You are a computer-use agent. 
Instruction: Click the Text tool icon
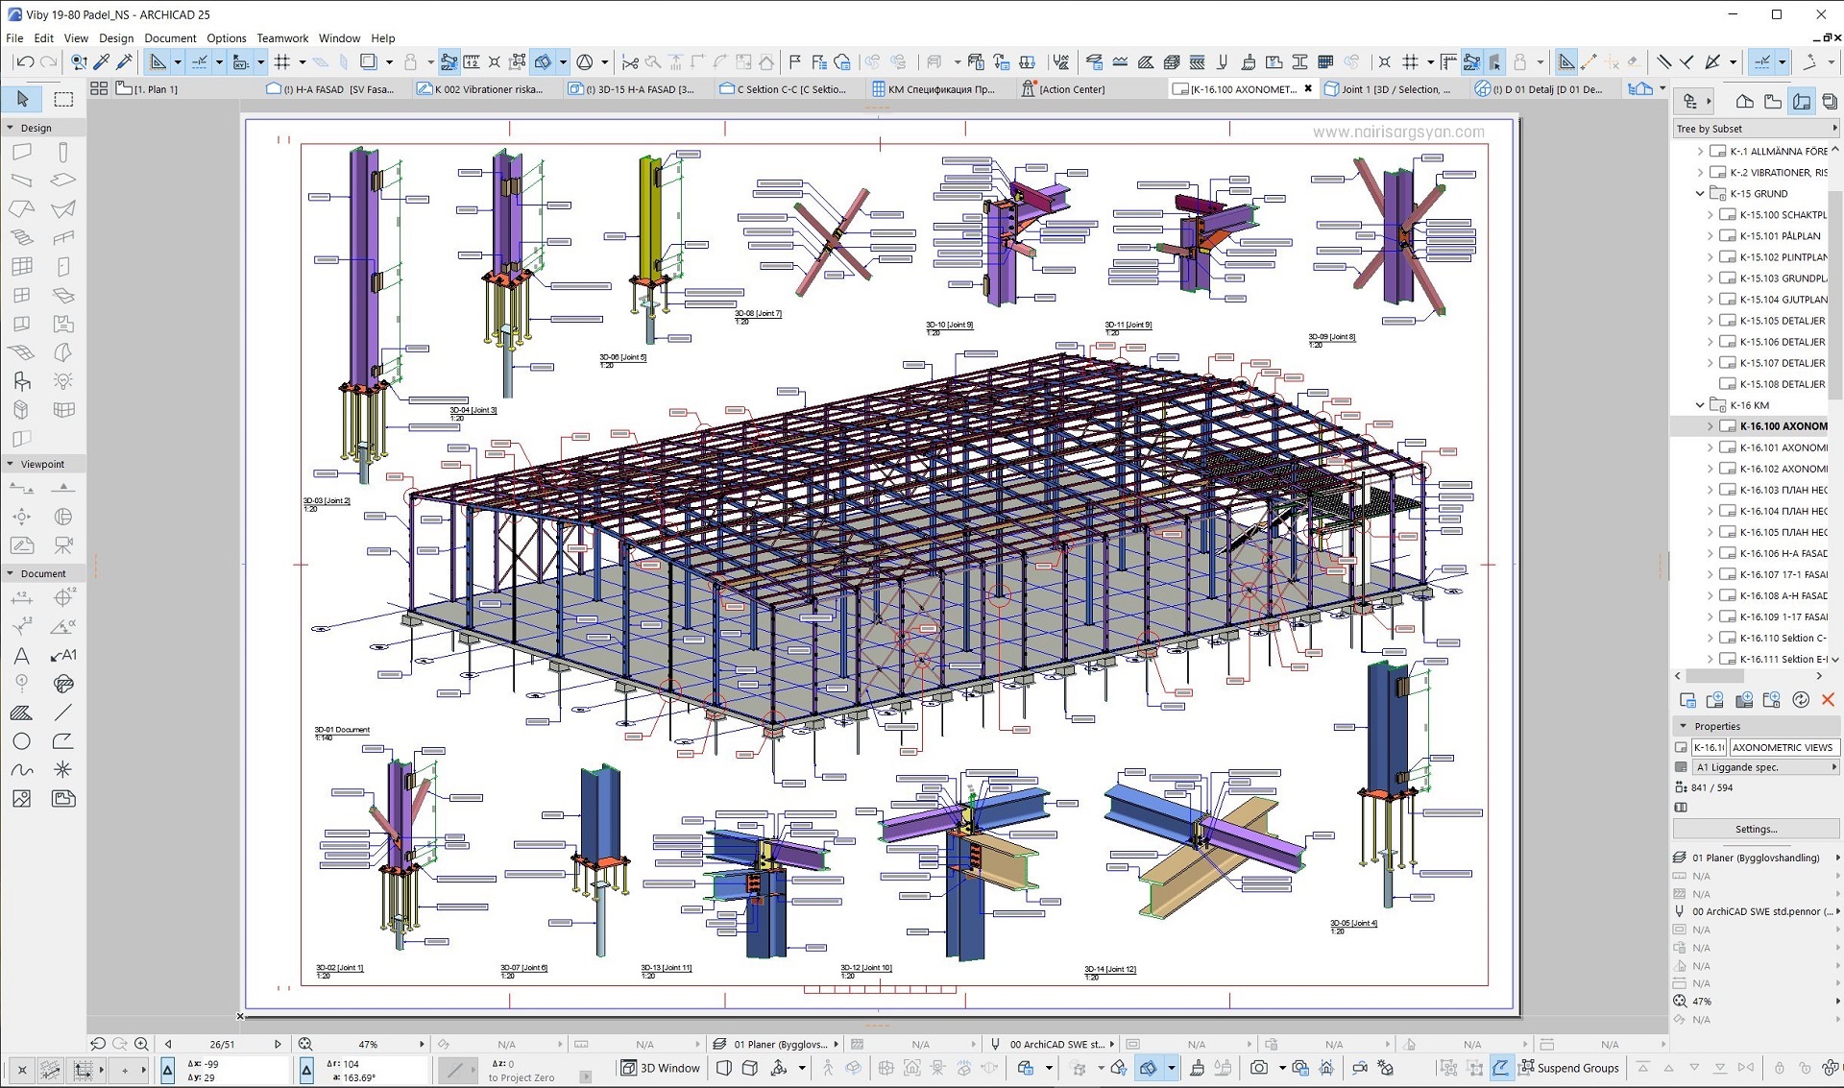(21, 656)
